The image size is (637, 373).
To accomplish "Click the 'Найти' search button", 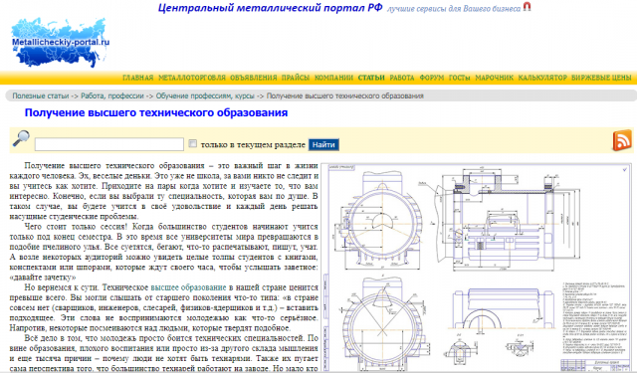I will click(323, 144).
